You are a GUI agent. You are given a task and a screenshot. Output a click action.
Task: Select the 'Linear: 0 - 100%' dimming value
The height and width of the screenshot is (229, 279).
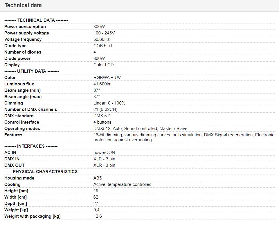109,103
